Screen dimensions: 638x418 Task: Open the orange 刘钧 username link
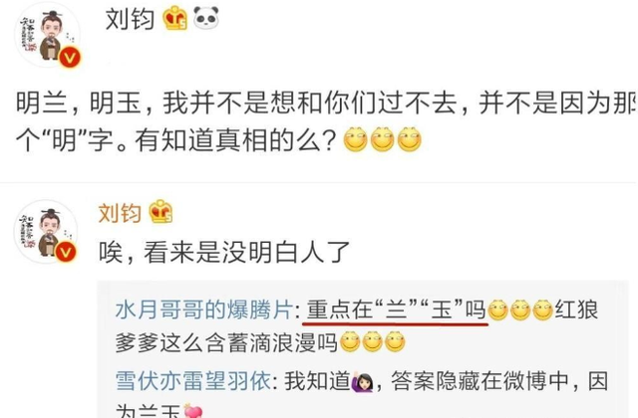(x=120, y=213)
